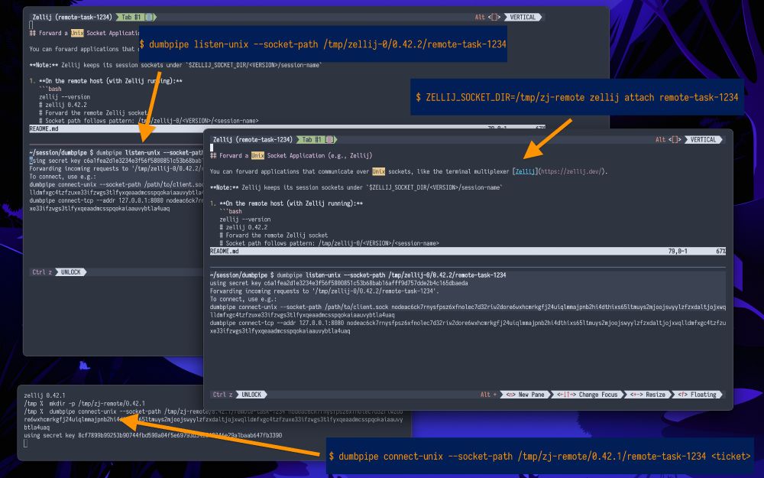
Task: Click 'using secret key 8cf7899b' in the bottom-left terminal
Action: pos(153,435)
